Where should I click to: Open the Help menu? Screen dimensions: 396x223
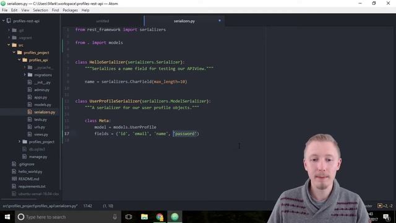pos(85,10)
